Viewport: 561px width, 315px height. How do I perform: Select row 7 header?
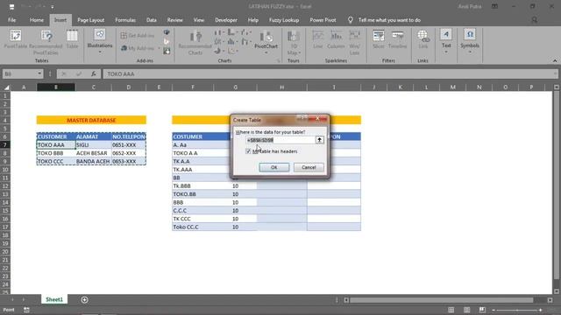tap(5, 144)
